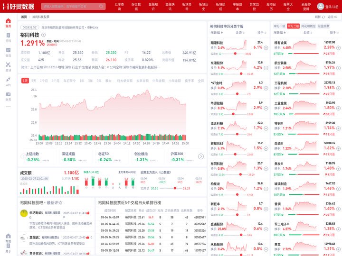Open the 股市日历 menu item
This screenshot has width=342, height=256.
click(271, 6)
